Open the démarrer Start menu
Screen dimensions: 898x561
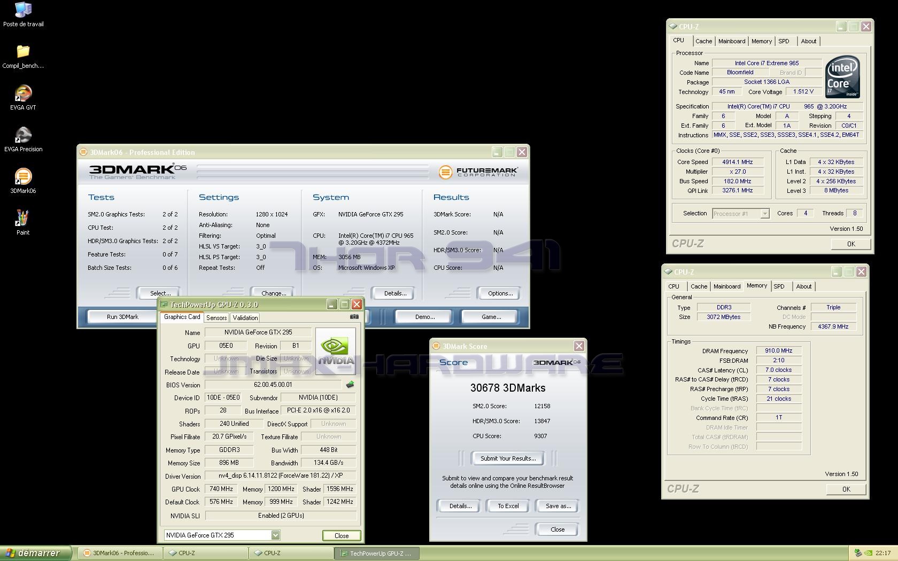tap(36, 553)
